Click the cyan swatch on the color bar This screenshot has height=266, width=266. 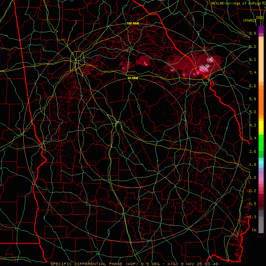coord(261,162)
